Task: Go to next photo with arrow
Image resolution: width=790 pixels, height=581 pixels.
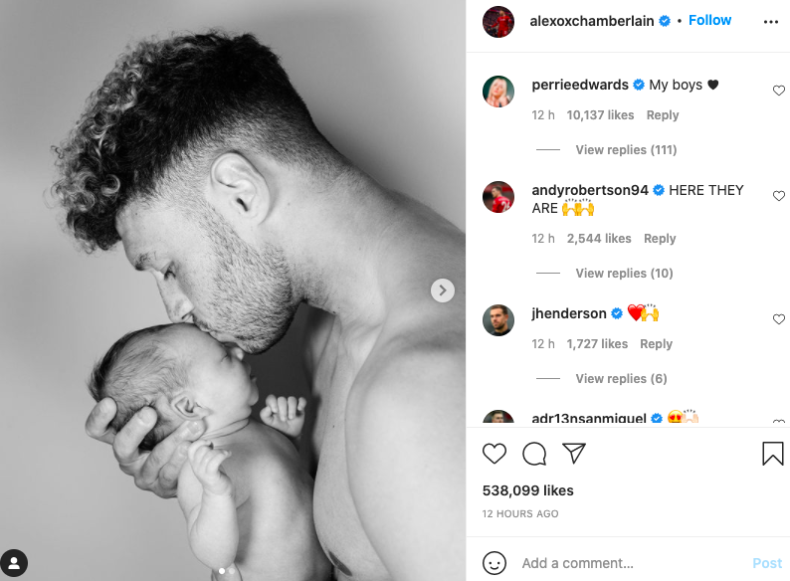Action: click(443, 290)
